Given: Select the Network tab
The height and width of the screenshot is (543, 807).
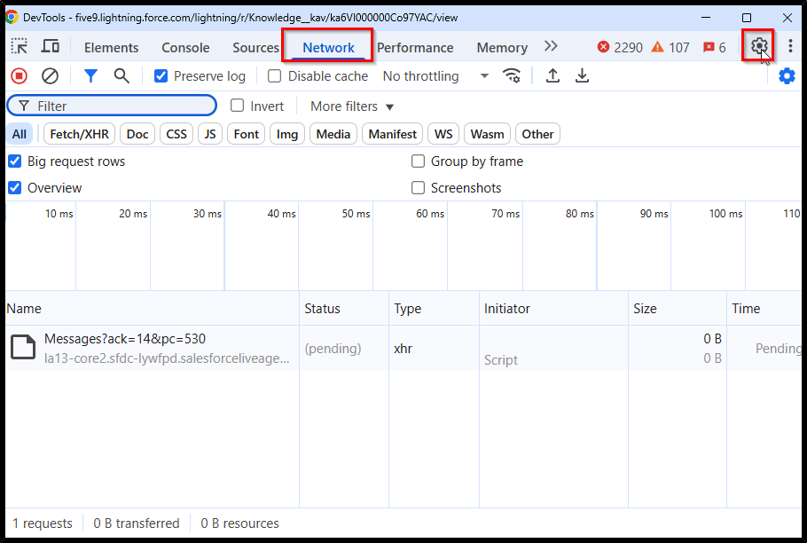Looking at the screenshot, I should [328, 47].
